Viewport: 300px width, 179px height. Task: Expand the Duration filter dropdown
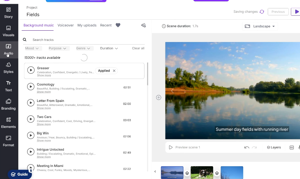(109, 48)
